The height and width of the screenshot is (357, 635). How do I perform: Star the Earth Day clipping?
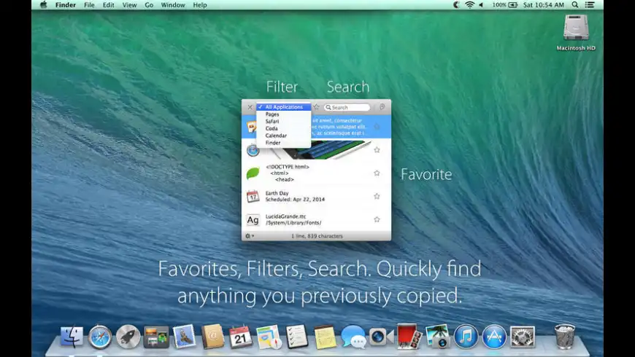pos(377,196)
